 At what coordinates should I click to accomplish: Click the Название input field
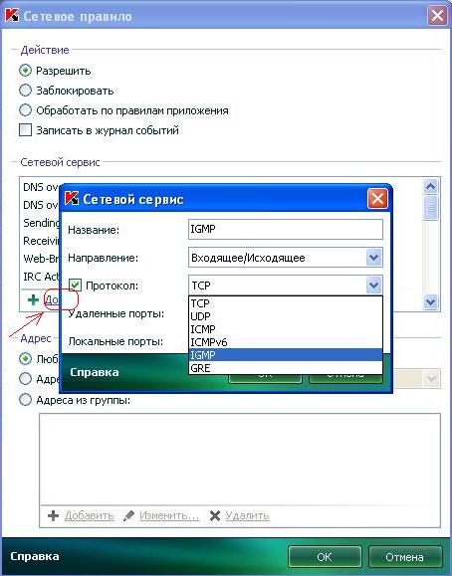point(286,229)
